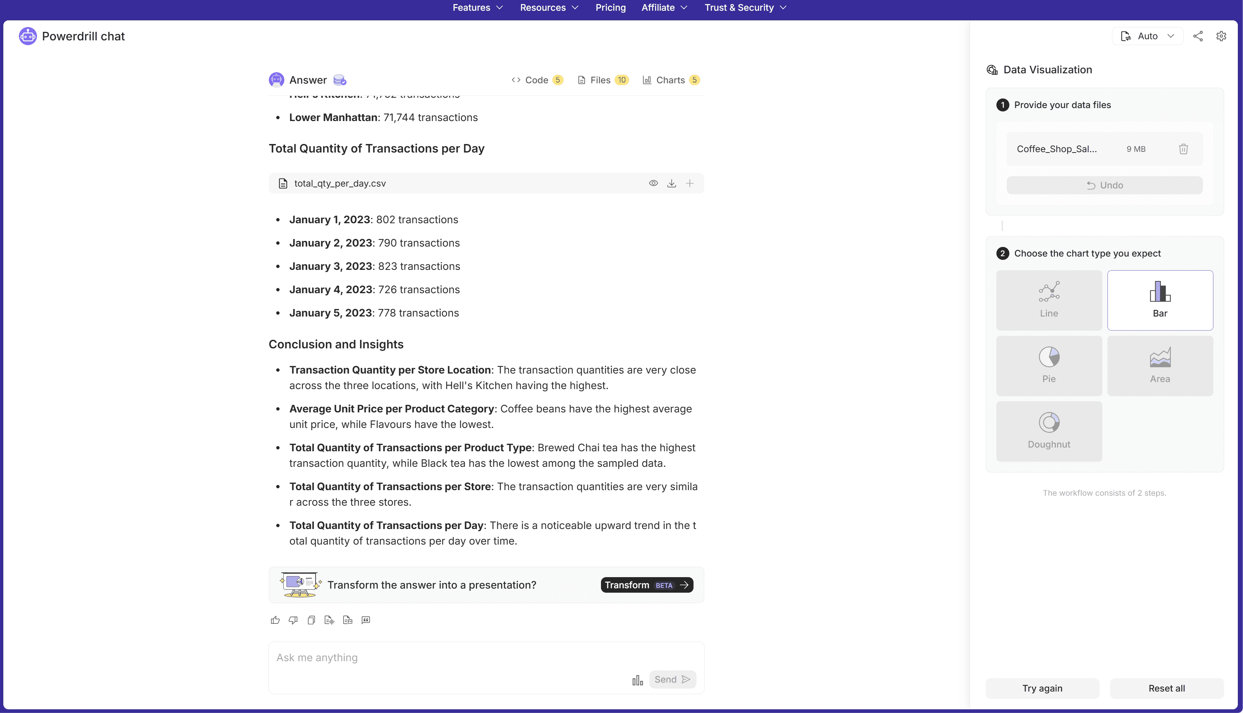Image resolution: width=1243 pixels, height=713 pixels.
Task: Click the document with image icon
Action: click(348, 620)
